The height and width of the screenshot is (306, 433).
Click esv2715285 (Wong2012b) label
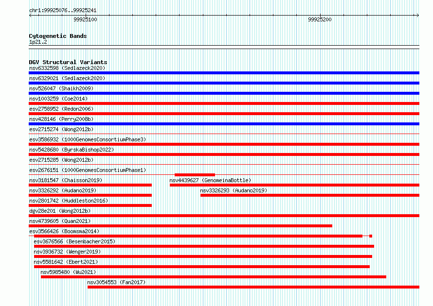coord(61,160)
